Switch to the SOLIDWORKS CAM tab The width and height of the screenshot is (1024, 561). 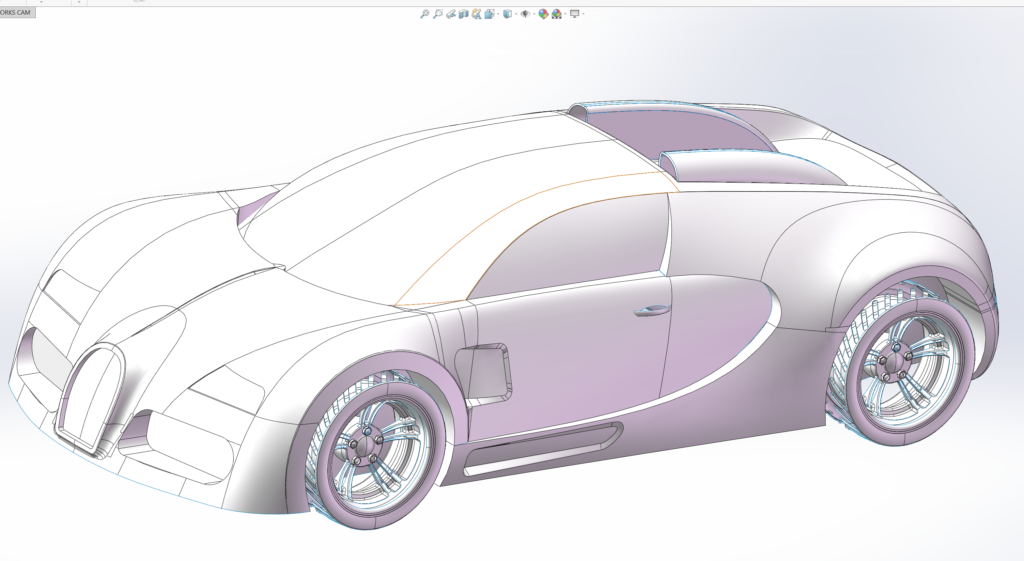tap(17, 12)
